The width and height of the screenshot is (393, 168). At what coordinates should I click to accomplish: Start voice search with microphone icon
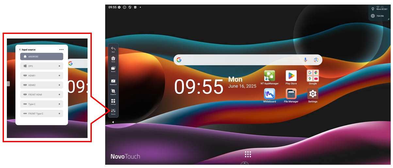(305, 60)
